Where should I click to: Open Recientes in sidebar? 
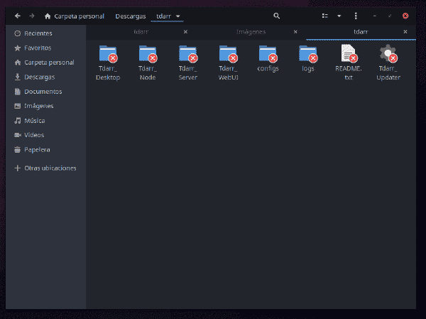45,33
